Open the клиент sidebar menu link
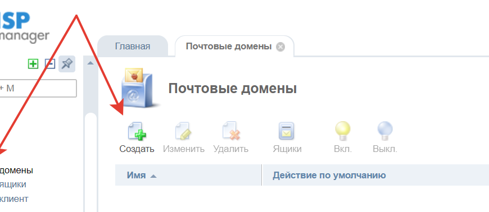 [x=14, y=199]
